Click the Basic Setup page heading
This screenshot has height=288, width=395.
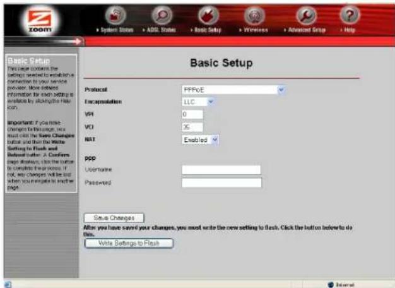[x=221, y=63]
